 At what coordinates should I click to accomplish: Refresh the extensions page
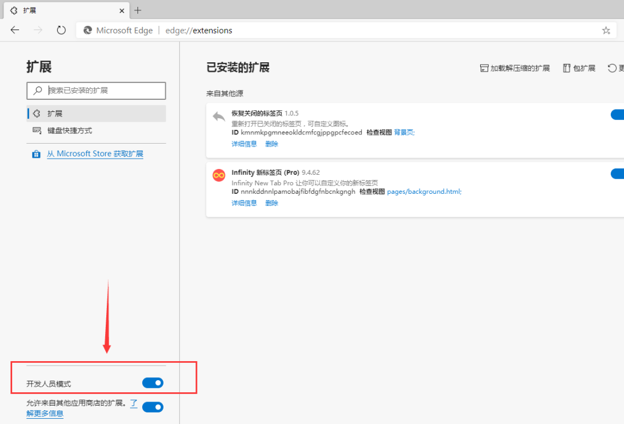(61, 30)
